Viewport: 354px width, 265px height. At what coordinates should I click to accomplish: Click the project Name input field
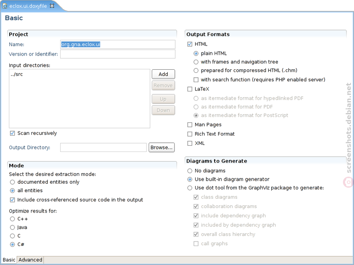pyautogui.click(x=118, y=45)
